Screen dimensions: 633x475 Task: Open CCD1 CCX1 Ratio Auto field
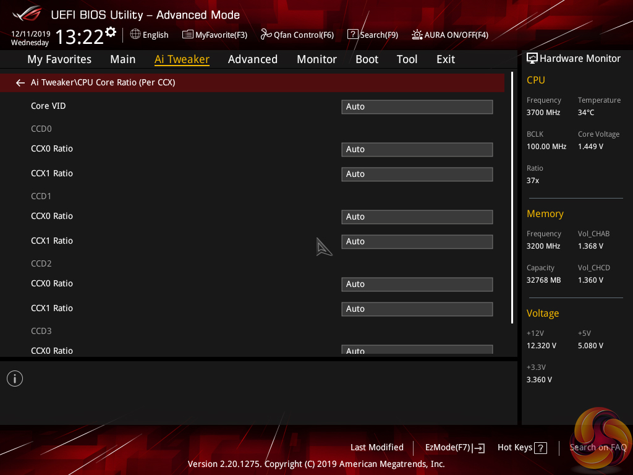[417, 241]
